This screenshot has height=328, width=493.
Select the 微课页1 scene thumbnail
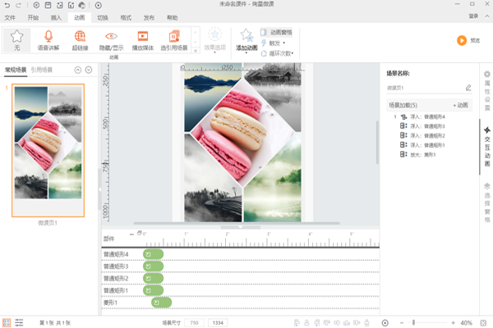click(x=48, y=150)
